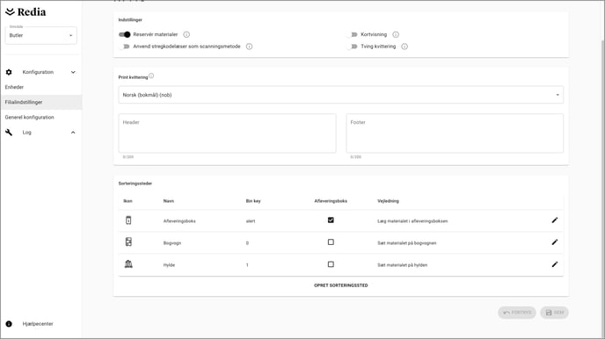Click the 'alert' bin key cell

[251, 221]
